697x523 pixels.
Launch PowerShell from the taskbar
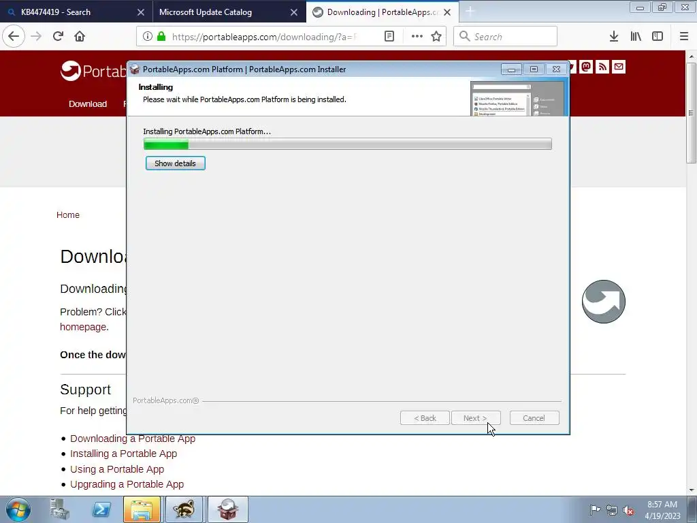point(101,509)
